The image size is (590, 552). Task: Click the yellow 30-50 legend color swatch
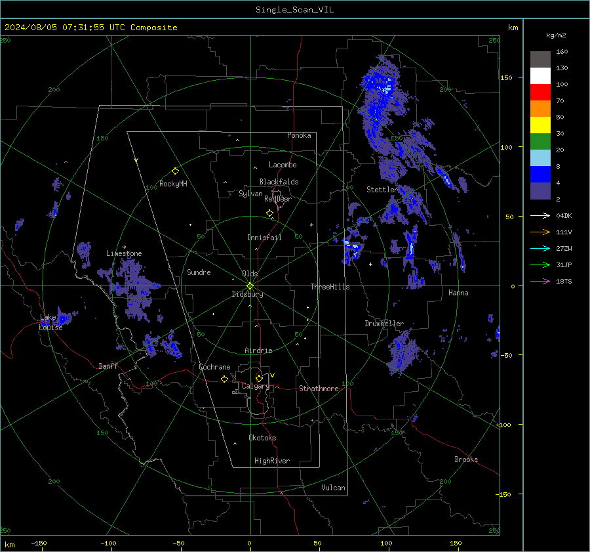tap(540, 125)
